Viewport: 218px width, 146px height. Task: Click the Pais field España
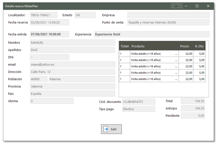click(x=72, y=94)
